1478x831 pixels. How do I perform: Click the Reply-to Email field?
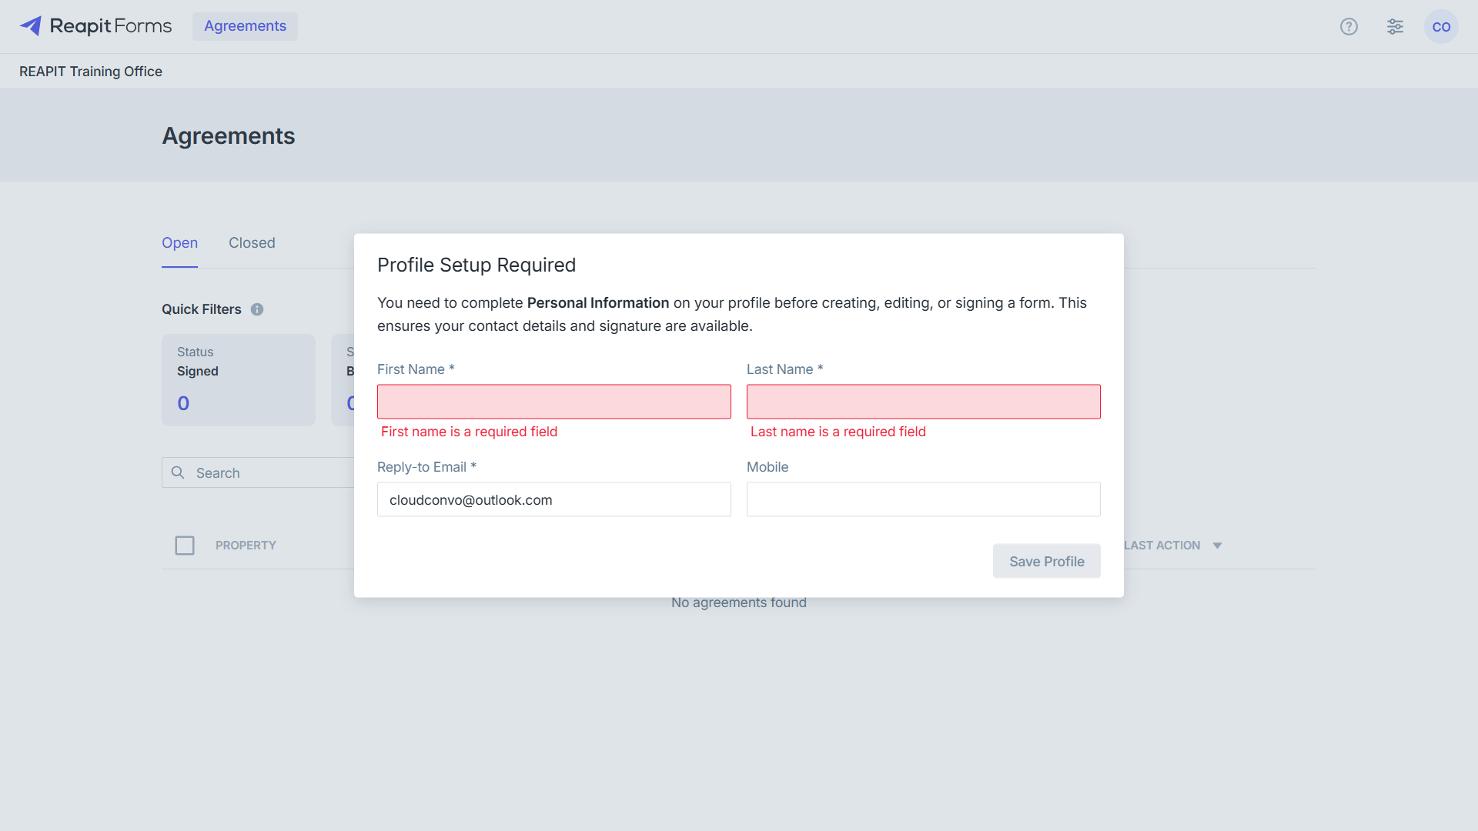554,499
